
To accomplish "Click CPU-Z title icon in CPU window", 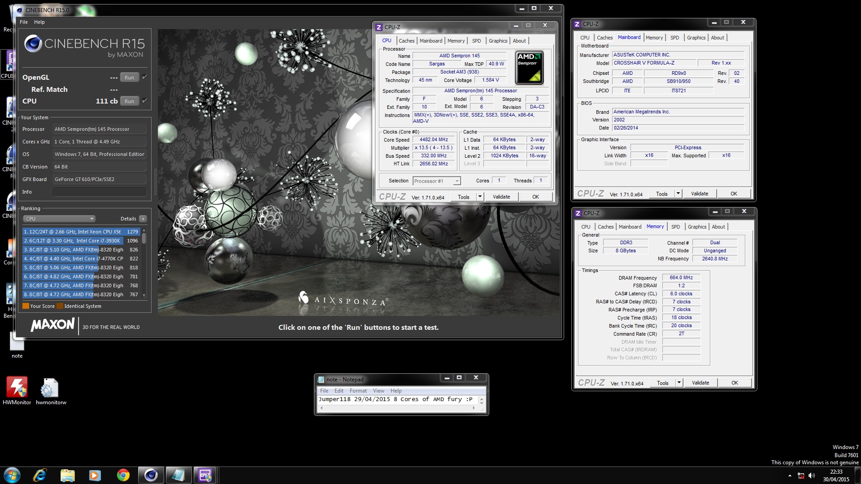I will click(379, 27).
